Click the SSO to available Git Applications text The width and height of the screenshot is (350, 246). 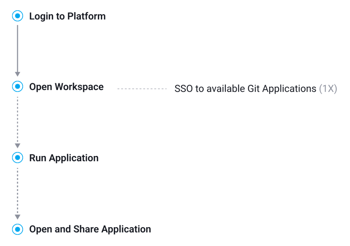[245, 89]
